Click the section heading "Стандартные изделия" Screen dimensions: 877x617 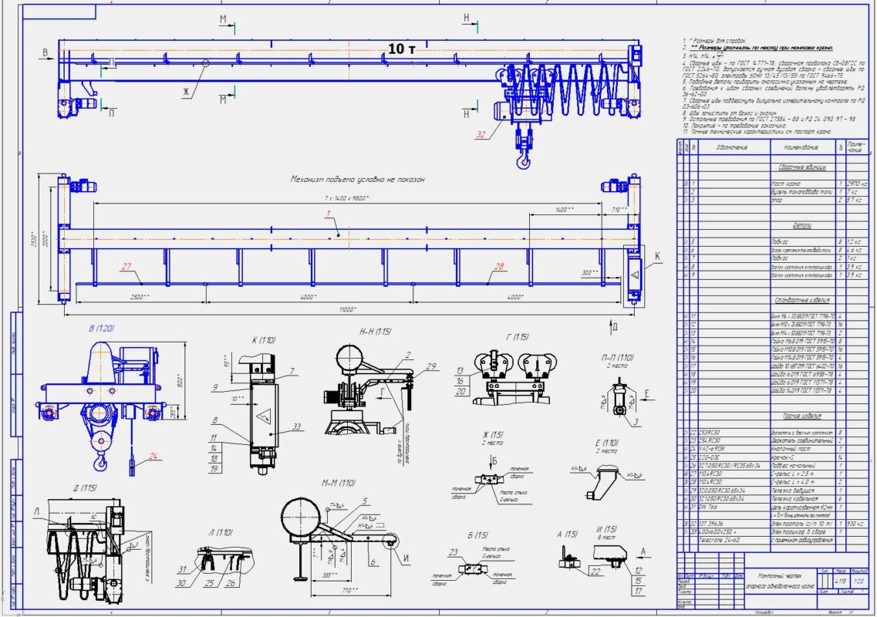(802, 300)
